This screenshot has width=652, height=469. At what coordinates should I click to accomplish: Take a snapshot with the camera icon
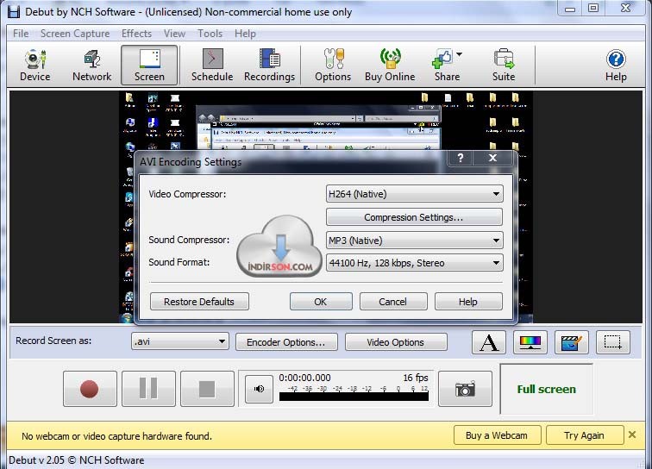(466, 389)
